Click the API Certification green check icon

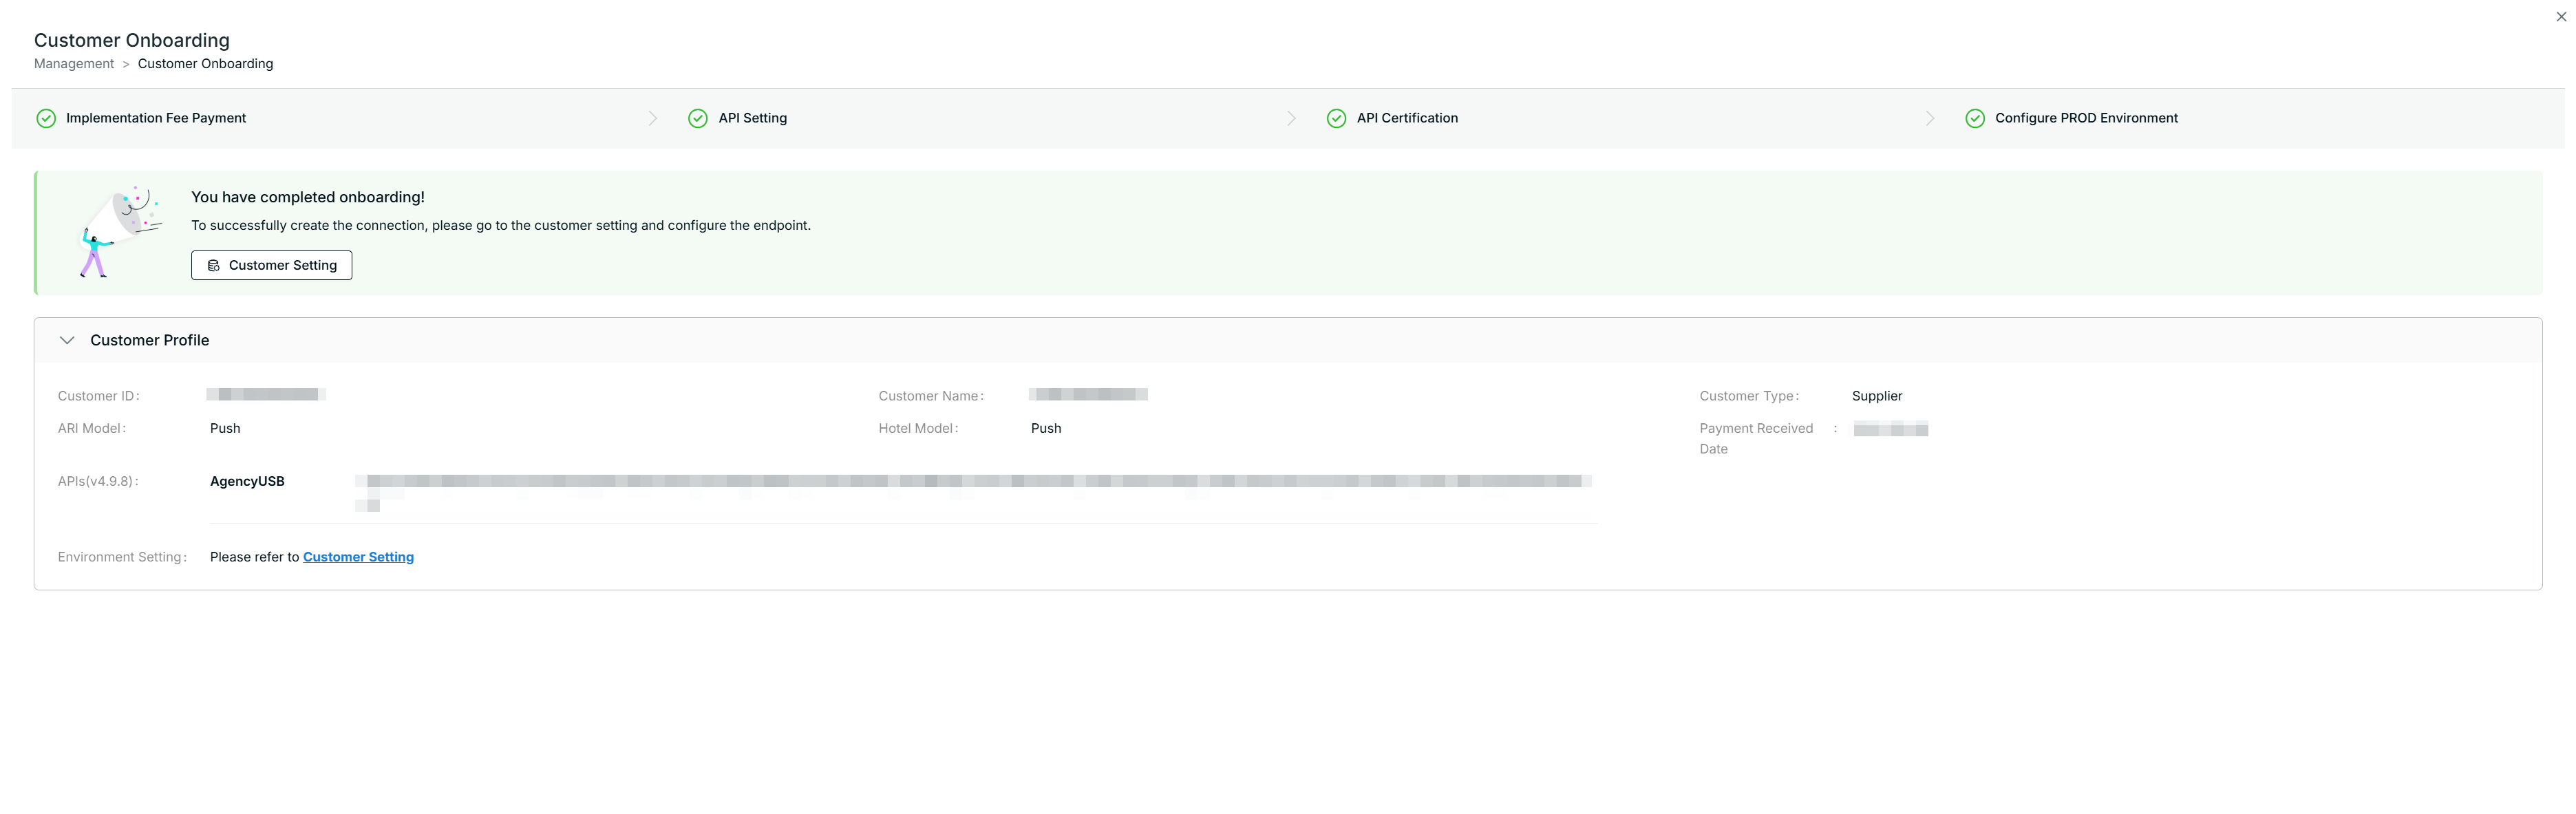1336,118
